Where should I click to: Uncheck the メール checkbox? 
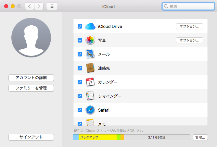coord(80,54)
